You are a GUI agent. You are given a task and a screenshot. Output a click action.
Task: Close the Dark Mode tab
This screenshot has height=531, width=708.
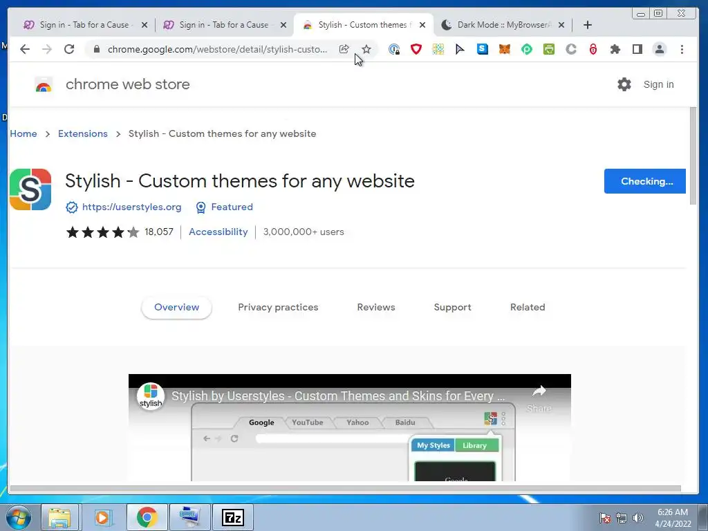[x=561, y=25]
